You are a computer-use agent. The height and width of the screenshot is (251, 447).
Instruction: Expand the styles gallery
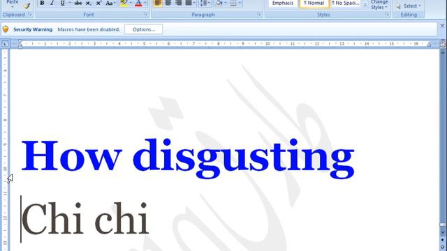point(365,4)
